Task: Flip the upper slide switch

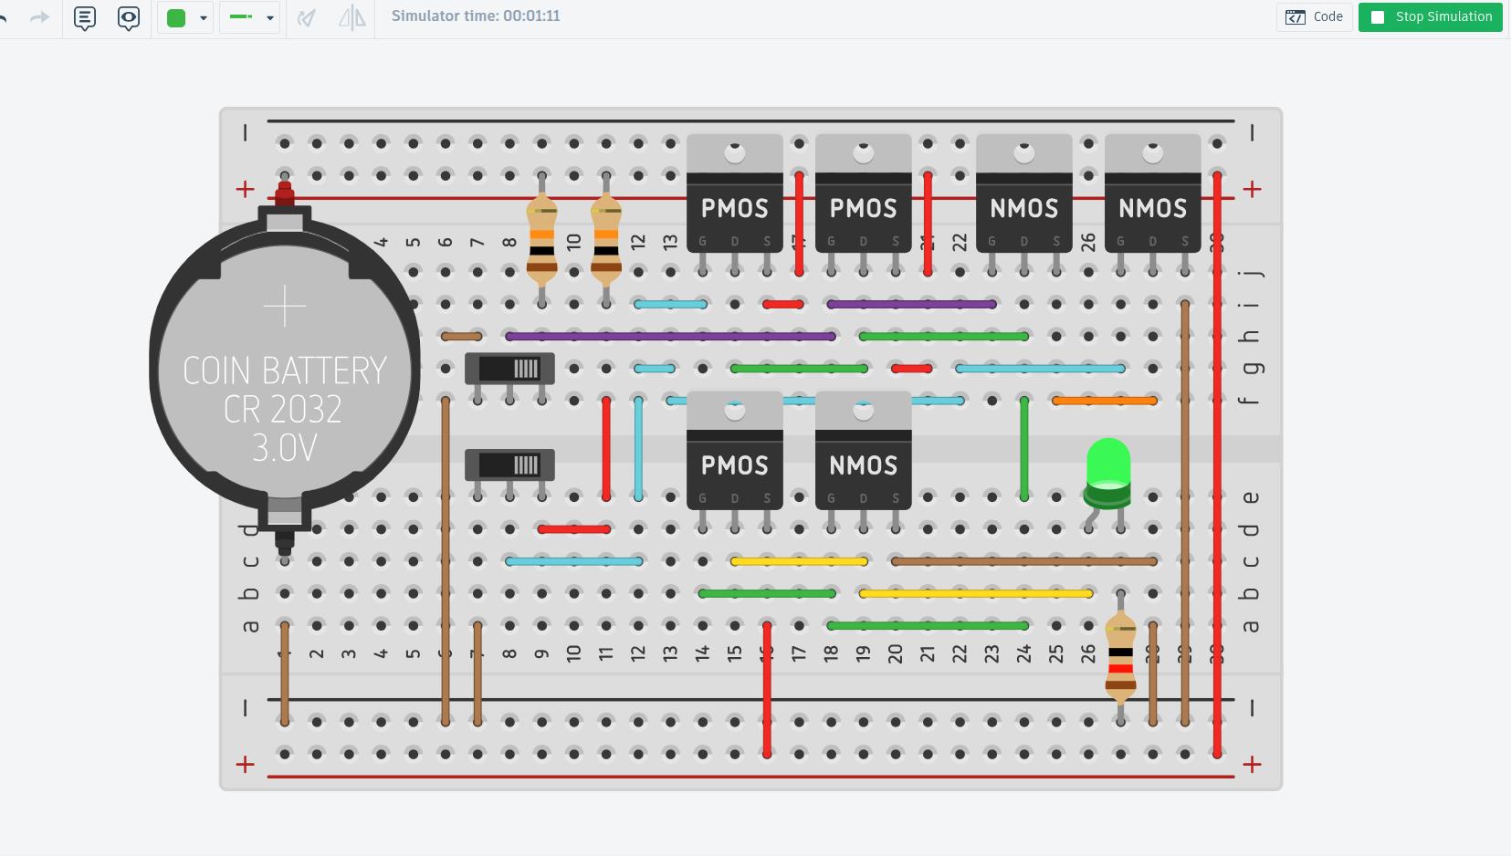Action: pos(509,369)
